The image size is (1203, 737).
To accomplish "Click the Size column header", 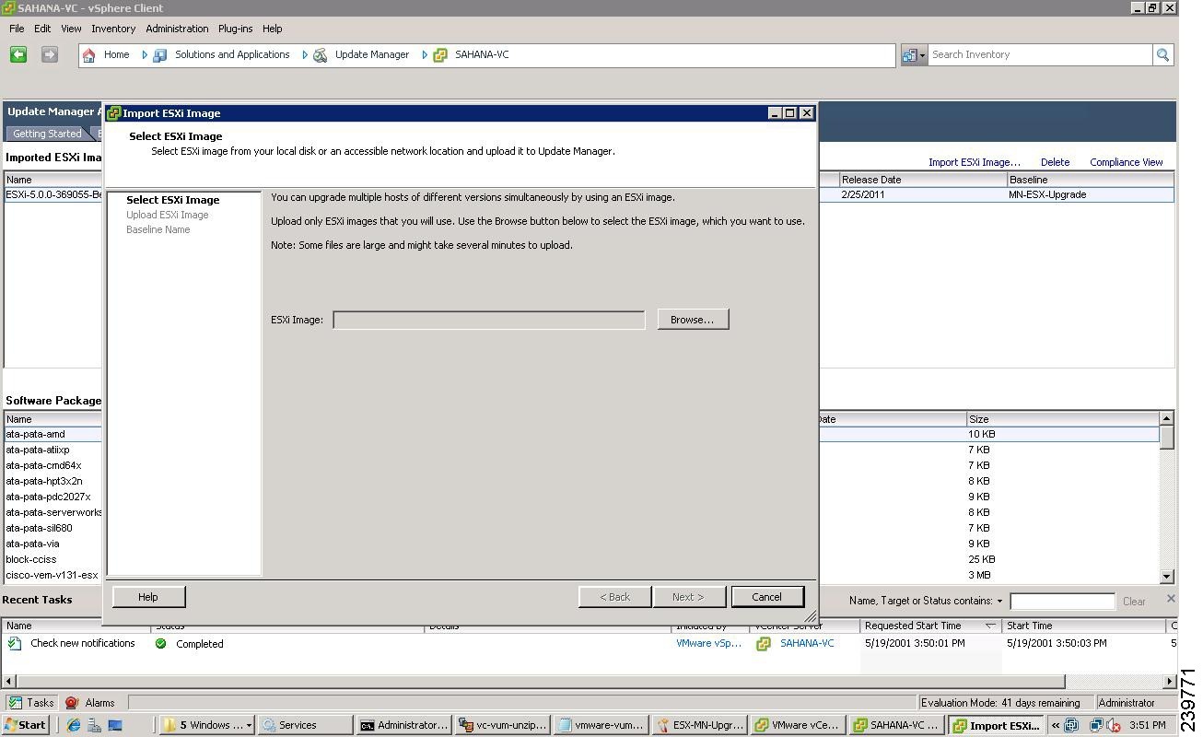I will pyautogui.click(x=1063, y=419).
